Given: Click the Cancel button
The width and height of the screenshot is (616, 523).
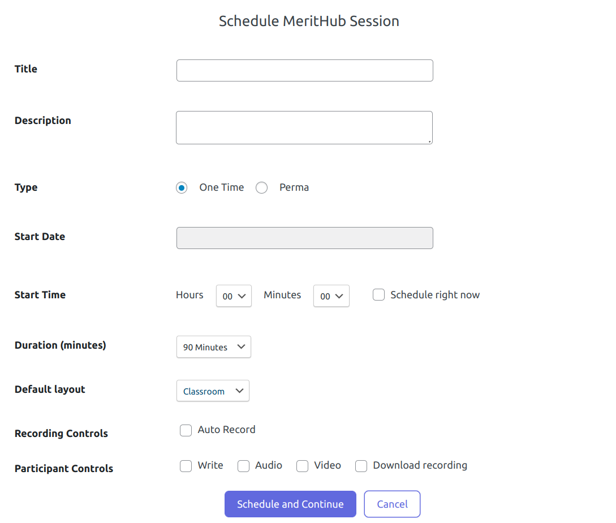Looking at the screenshot, I should tap(392, 504).
